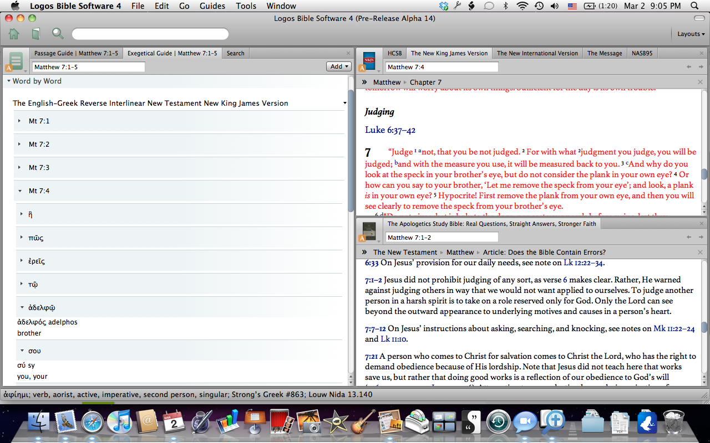
Task: Expand the ἐρεῖς word entry
Action: [x=22, y=261]
